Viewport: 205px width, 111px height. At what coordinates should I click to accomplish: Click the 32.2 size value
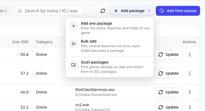pyautogui.click(x=24, y=107)
